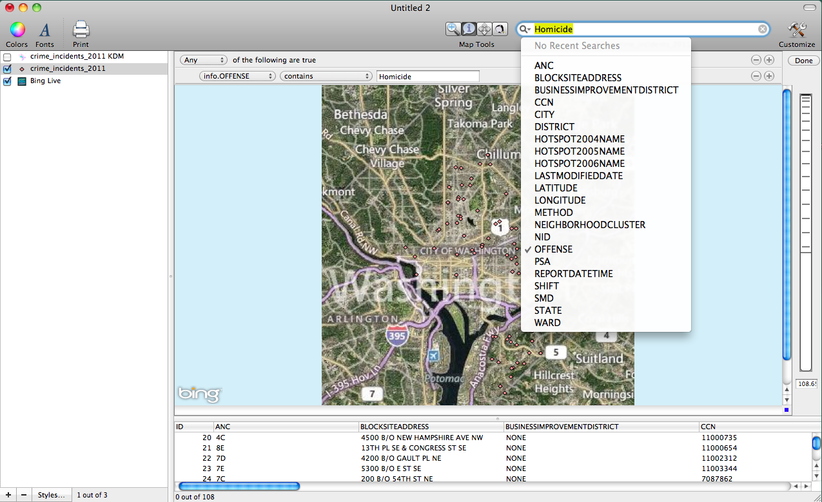822x502 pixels.
Task: Choose WARD from the search field menu
Action: [x=547, y=323]
